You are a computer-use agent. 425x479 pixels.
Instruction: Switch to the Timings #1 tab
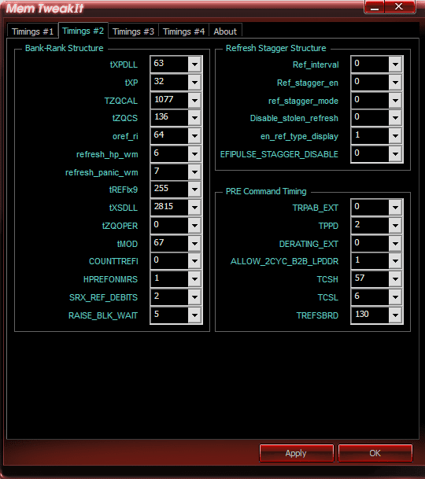32,31
